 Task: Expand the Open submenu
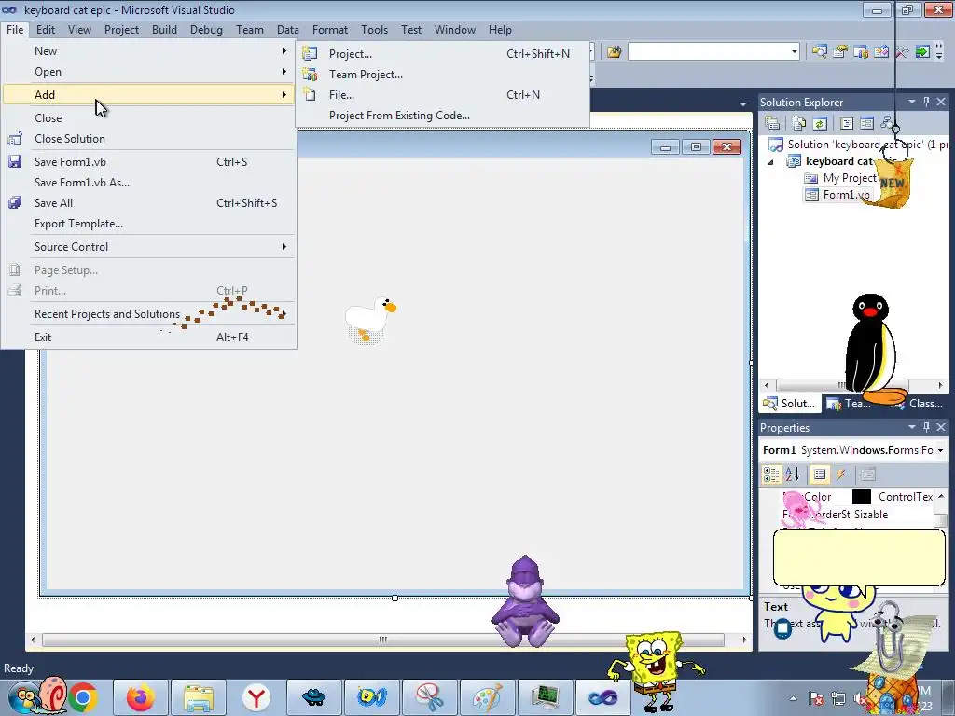(146, 72)
